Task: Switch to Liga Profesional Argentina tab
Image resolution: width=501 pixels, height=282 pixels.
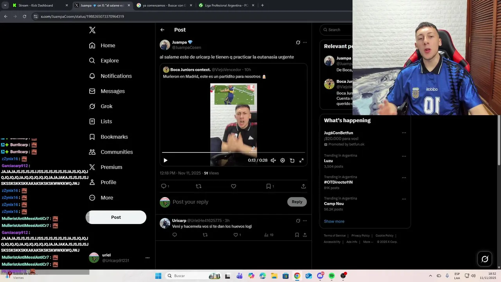Action: (x=227, y=5)
